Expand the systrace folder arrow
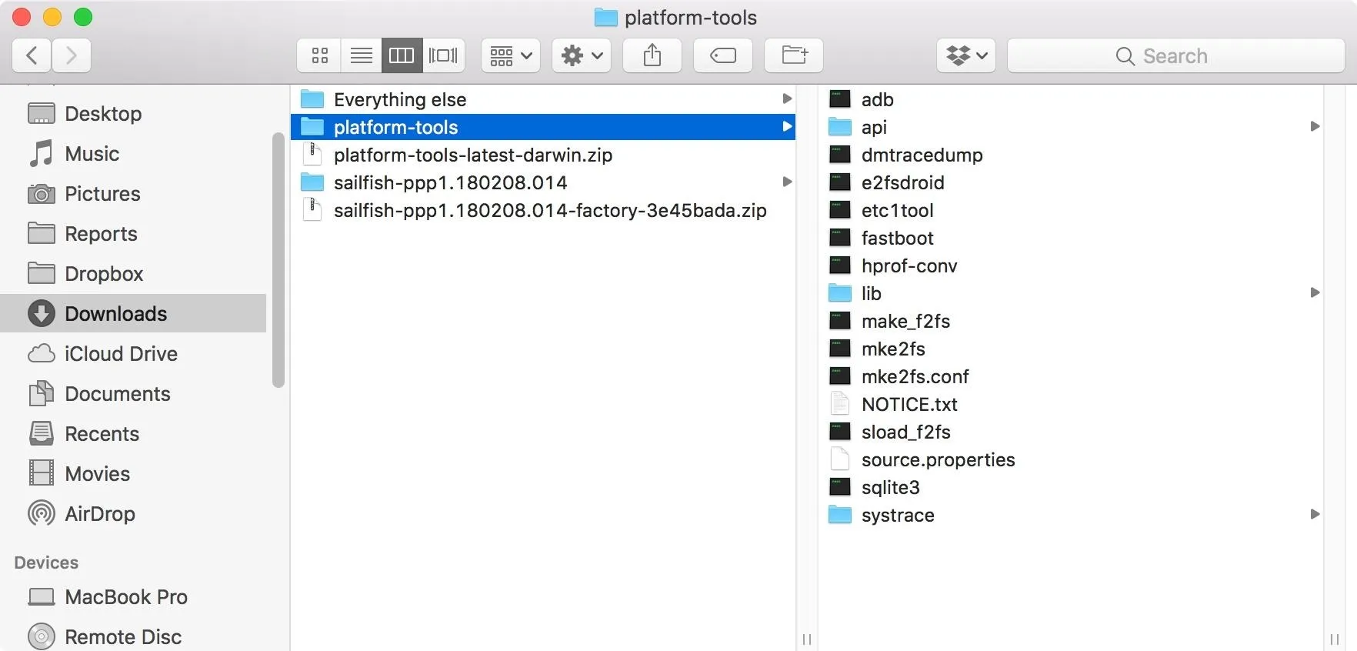Image resolution: width=1357 pixels, height=651 pixels. click(x=1315, y=514)
